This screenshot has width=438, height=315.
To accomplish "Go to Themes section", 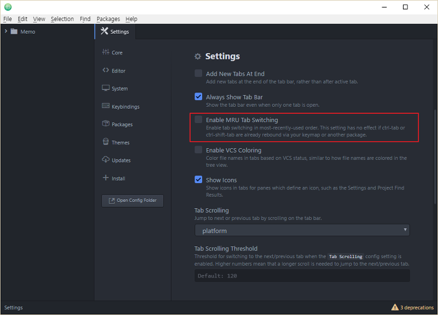I will pos(120,142).
